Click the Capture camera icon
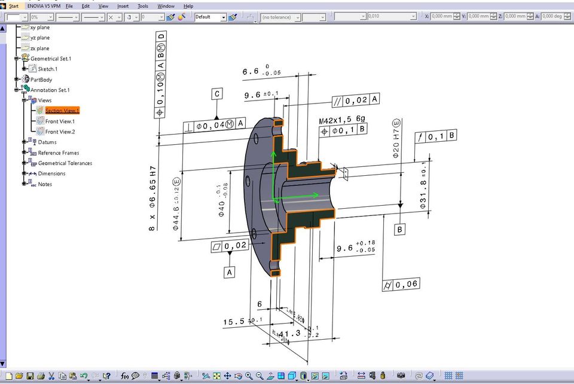This screenshot has height=384, width=574. (x=401, y=376)
